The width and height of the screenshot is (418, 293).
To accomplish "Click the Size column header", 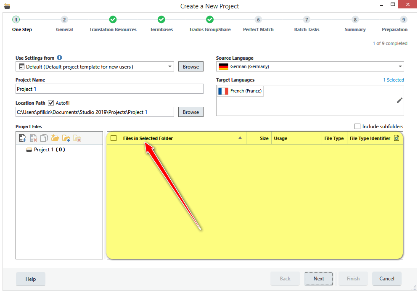I will (x=259, y=138).
